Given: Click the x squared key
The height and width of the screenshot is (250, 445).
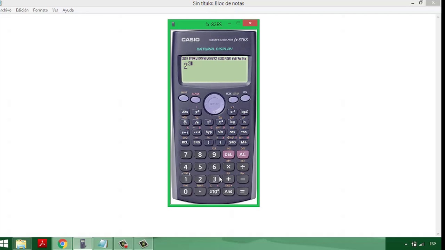Looking at the screenshot, I should pos(209,122).
